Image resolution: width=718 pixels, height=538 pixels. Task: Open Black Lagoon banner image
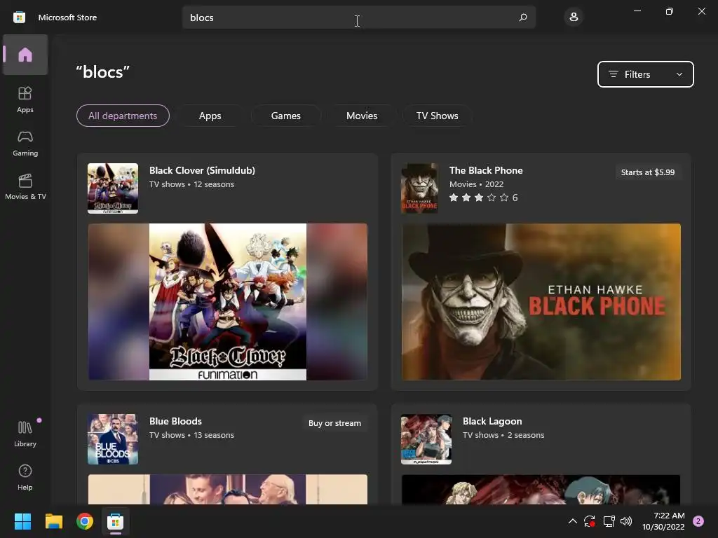tap(541, 490)
